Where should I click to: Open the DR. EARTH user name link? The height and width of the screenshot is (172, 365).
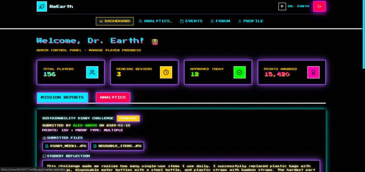(298, 6)
